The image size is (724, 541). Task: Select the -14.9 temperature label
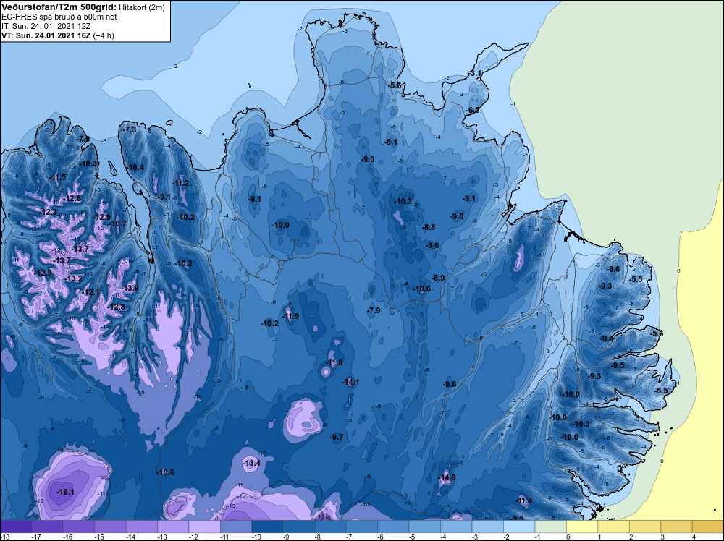[447, 477]
